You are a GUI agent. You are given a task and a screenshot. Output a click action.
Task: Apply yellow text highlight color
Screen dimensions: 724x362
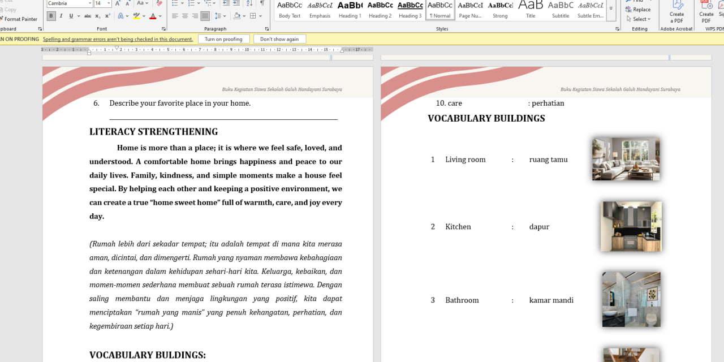tap(136, 16)
